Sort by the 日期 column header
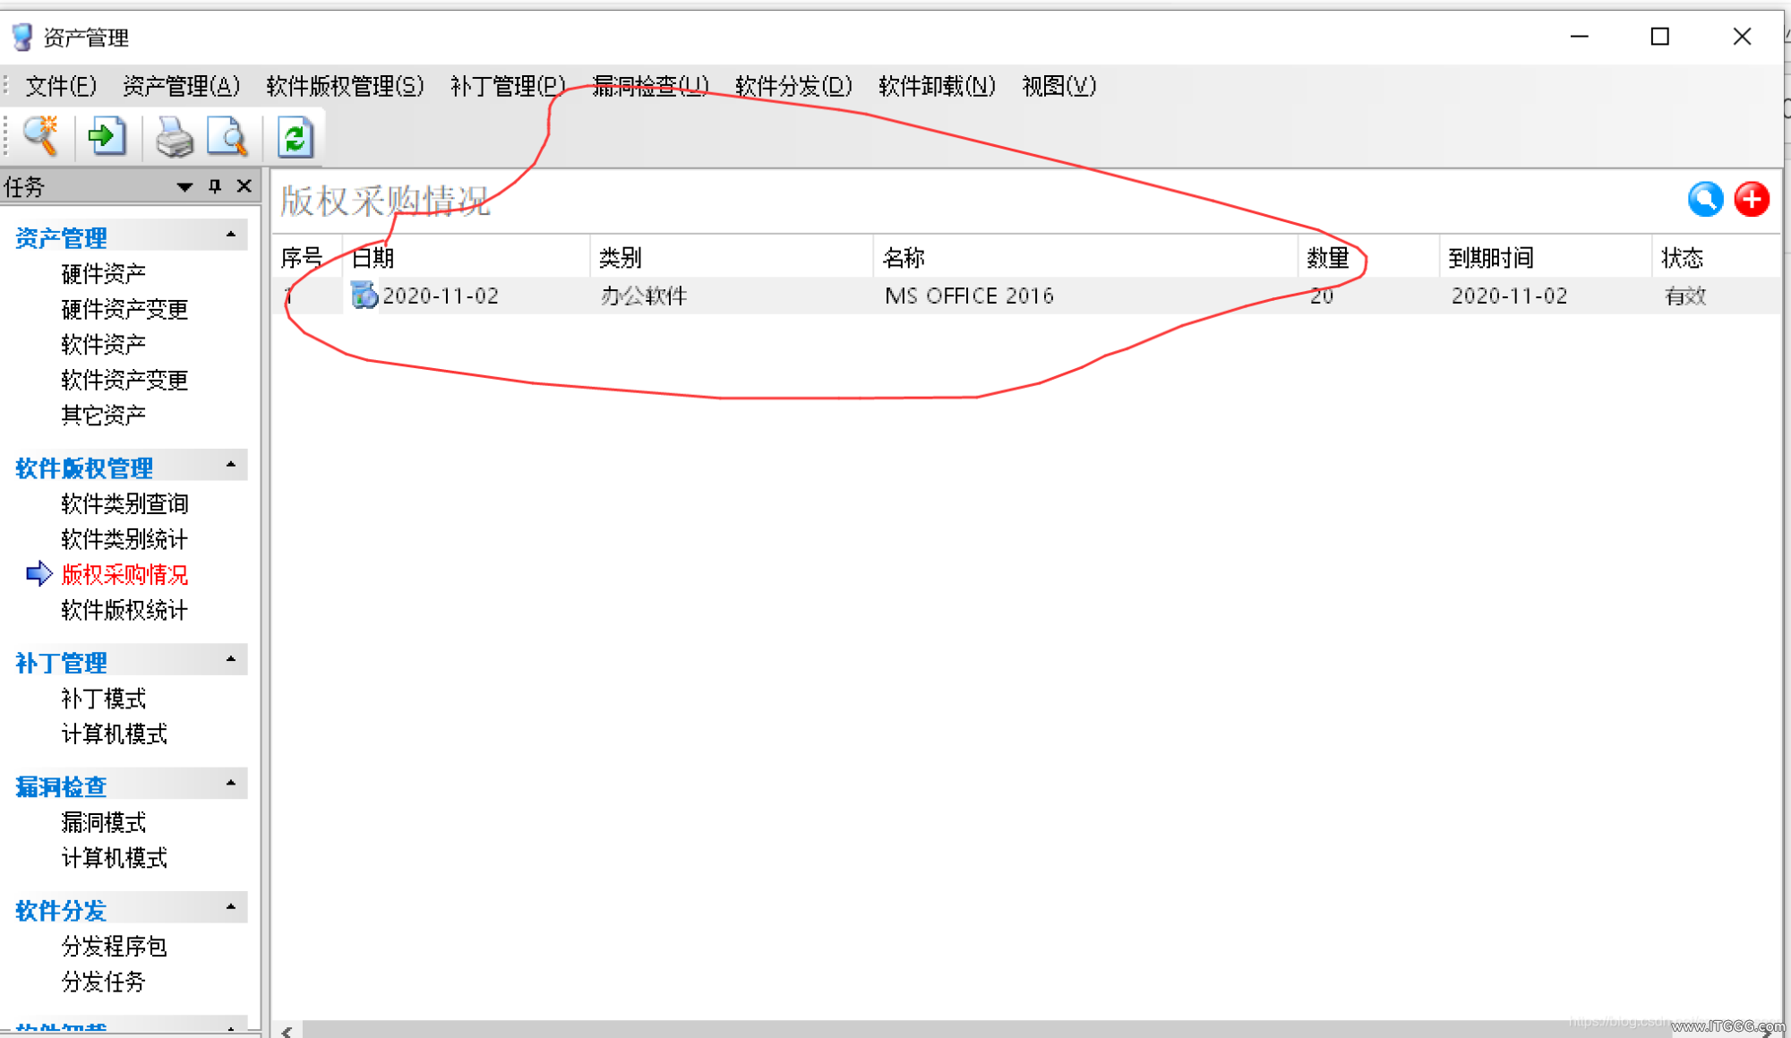 click(466, 257)
